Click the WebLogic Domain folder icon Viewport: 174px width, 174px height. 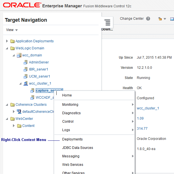click(x=12, y=48)
